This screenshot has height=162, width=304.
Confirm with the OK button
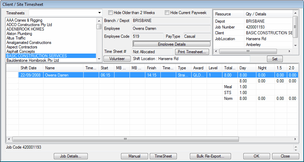pos(256,156)
